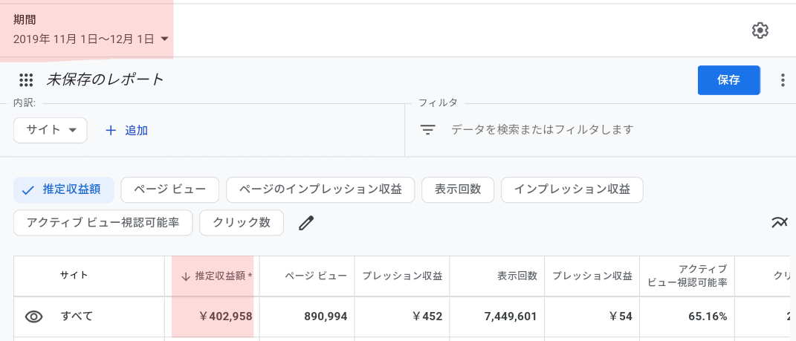Open the settings gear icon
Screen dimensions: 796x341
pos(760,30)
